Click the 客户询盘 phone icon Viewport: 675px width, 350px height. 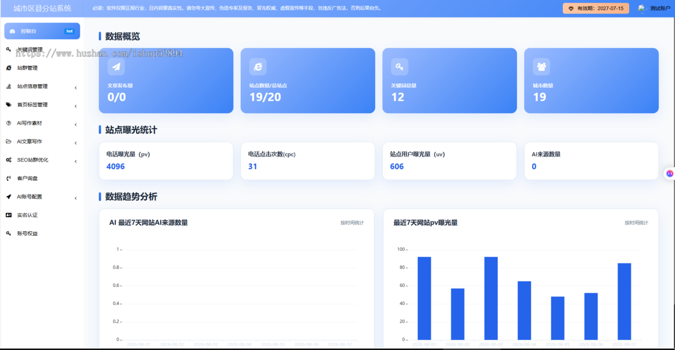pyautogui.click(x=8, y=178)
